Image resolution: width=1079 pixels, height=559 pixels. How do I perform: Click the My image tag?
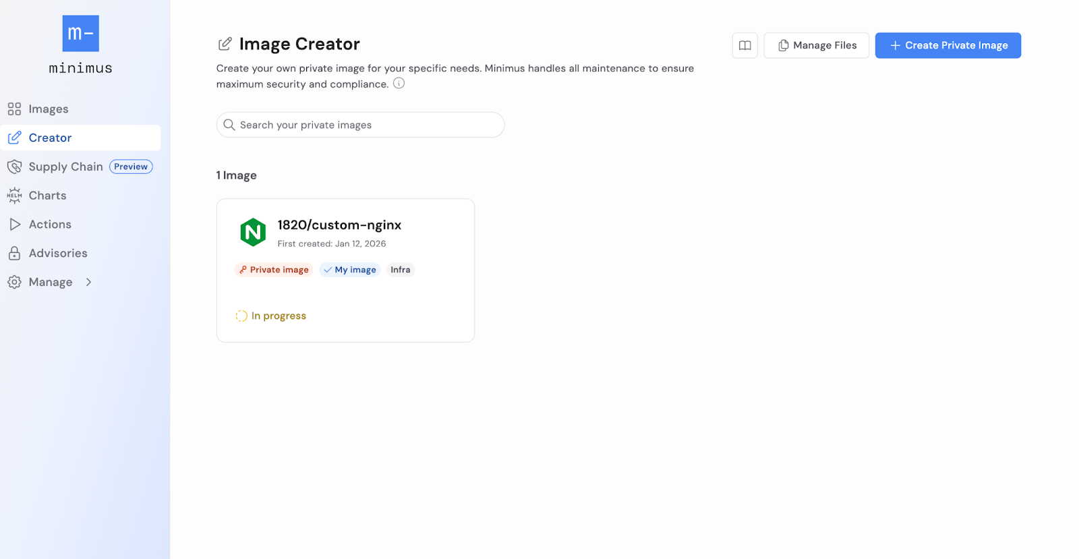pos(350,270)
